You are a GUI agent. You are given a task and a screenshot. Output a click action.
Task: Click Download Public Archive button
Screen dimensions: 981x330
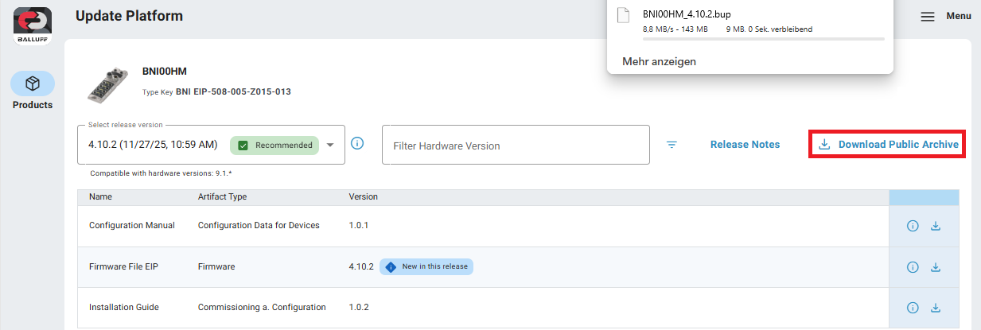(887, 145)
